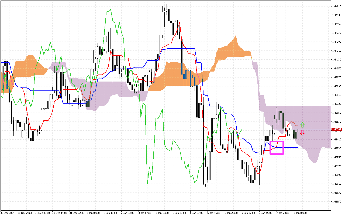Click the 7 Jan 23:00 time label
The height and width of the screenshot is (216, 345).
click(283, 213)
